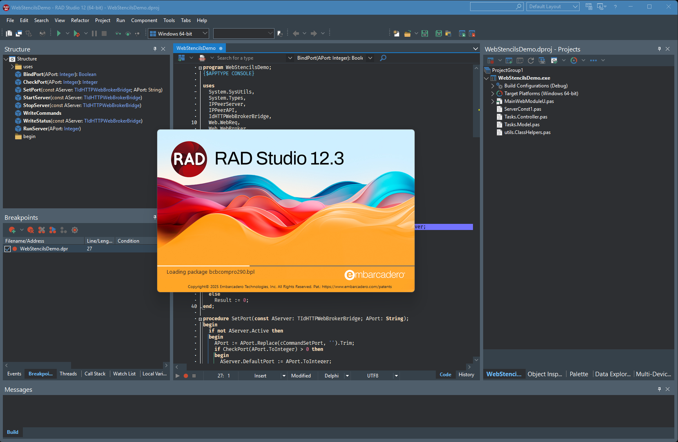Switch to the History view button
Image resolution: width=678 pixels, height=442 pixels.
coord(466,375)
